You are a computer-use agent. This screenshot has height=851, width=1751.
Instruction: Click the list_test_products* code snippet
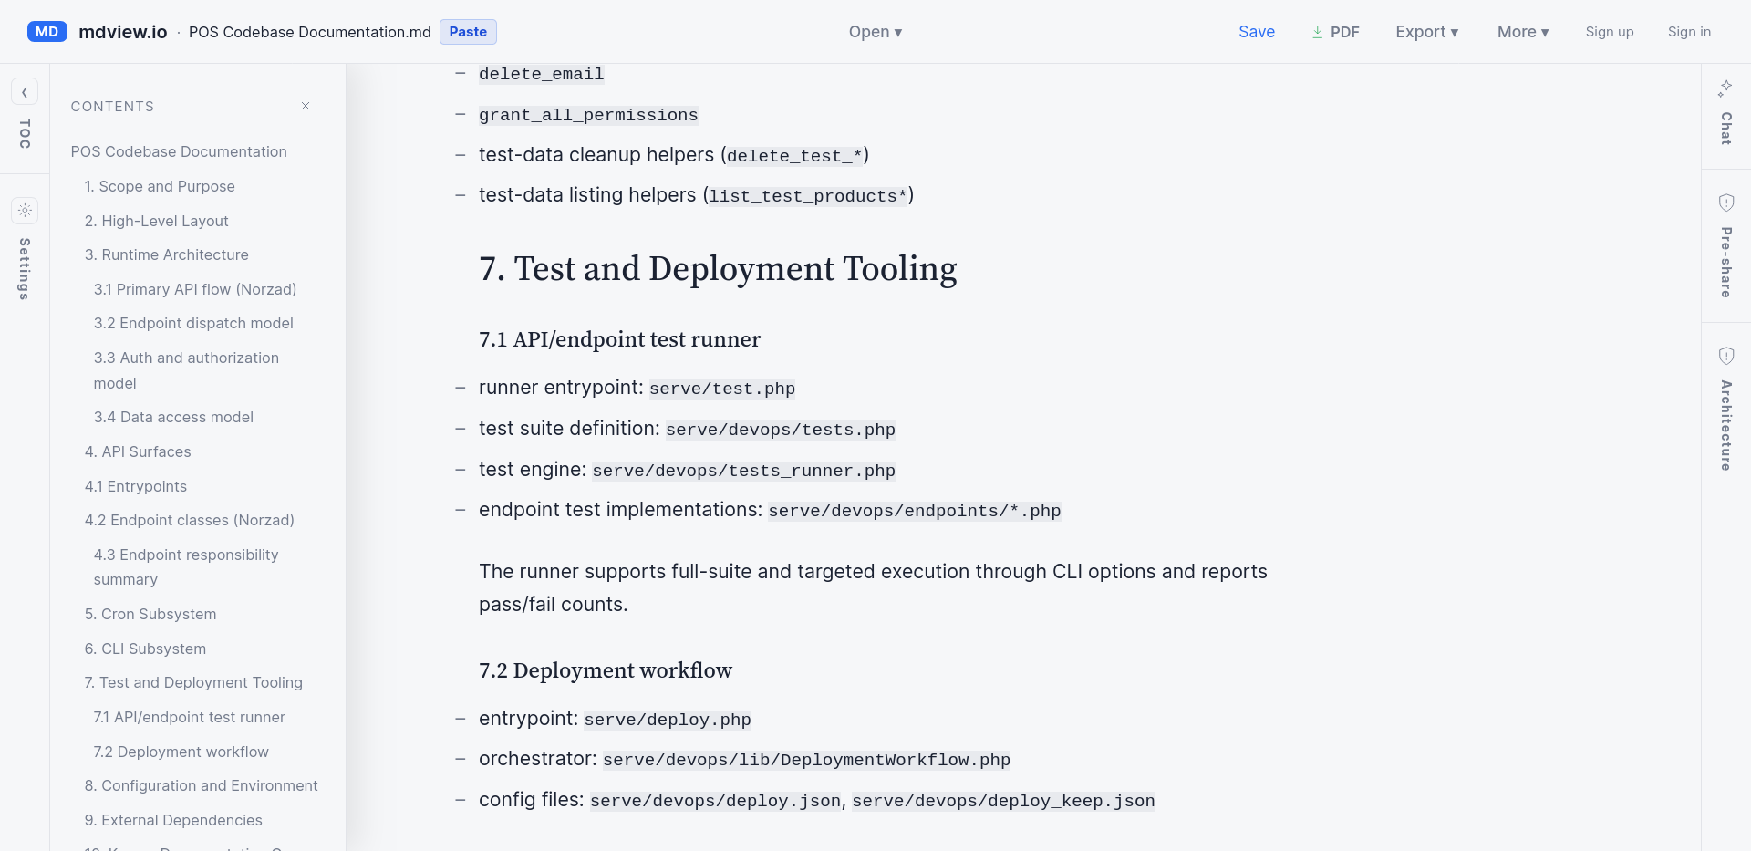pyautogui.click(x=809, y=196)
